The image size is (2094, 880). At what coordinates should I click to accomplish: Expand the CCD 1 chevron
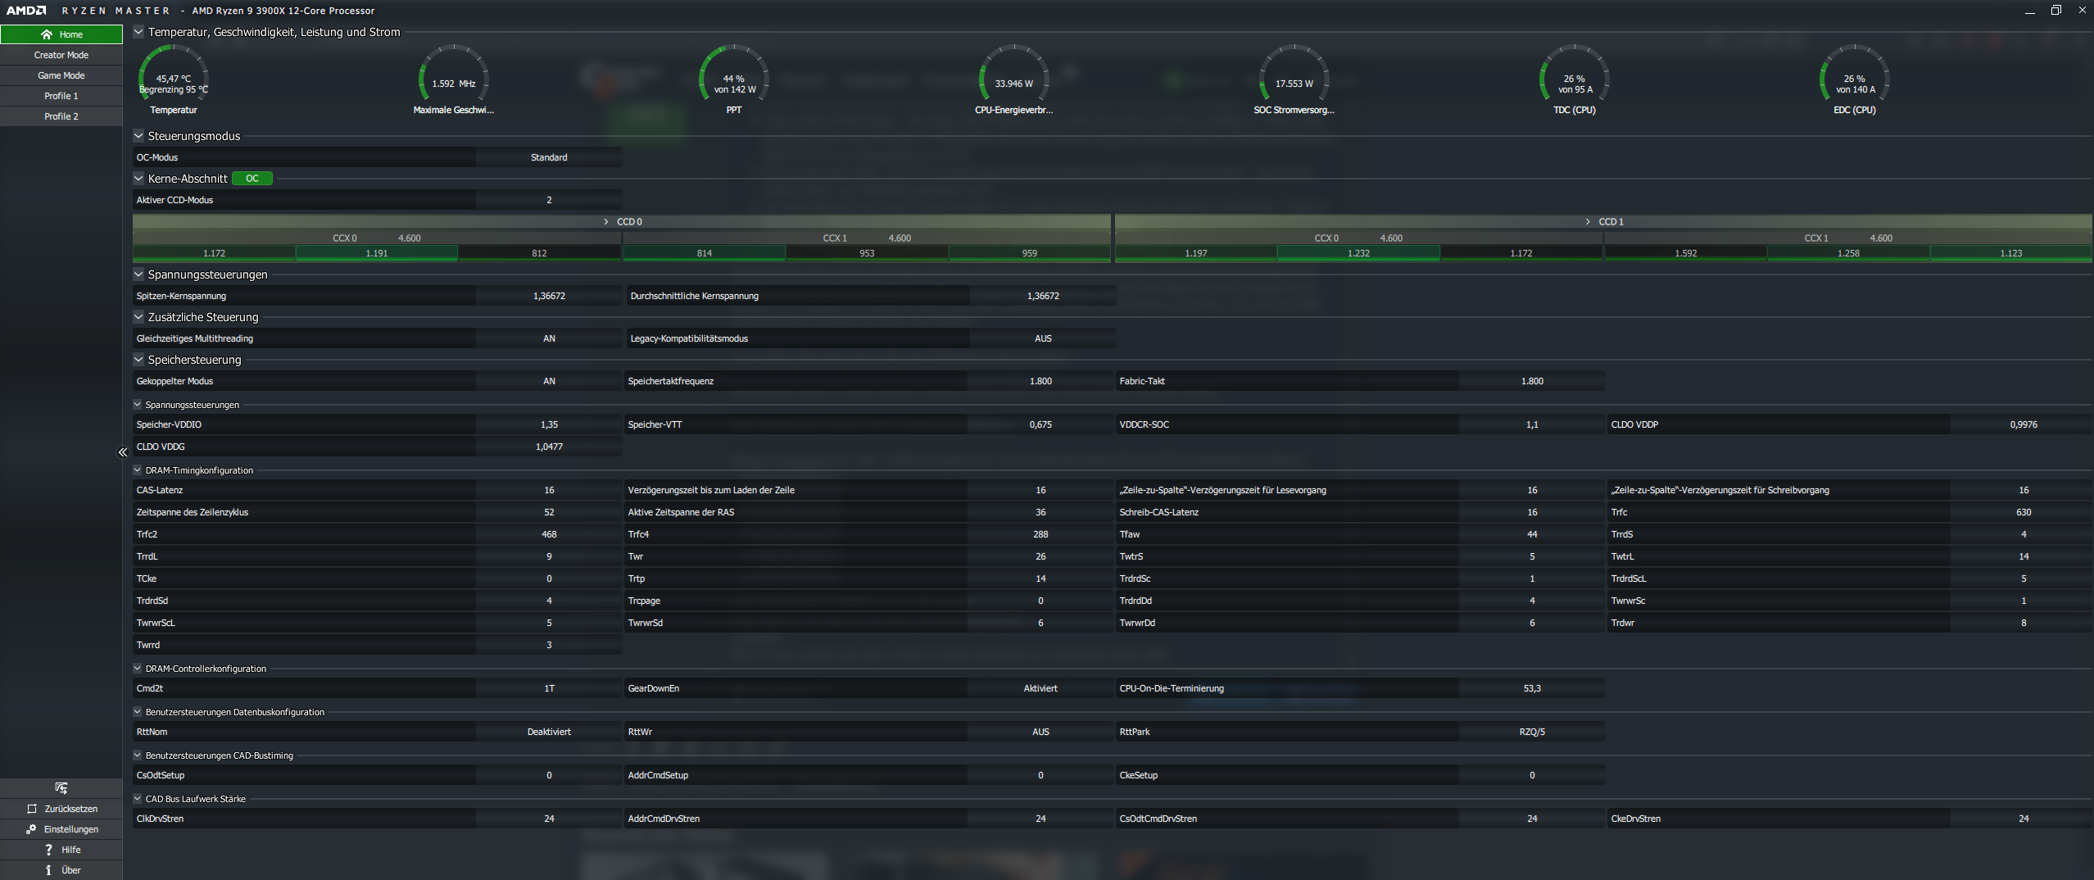[x=1588, y=222]
